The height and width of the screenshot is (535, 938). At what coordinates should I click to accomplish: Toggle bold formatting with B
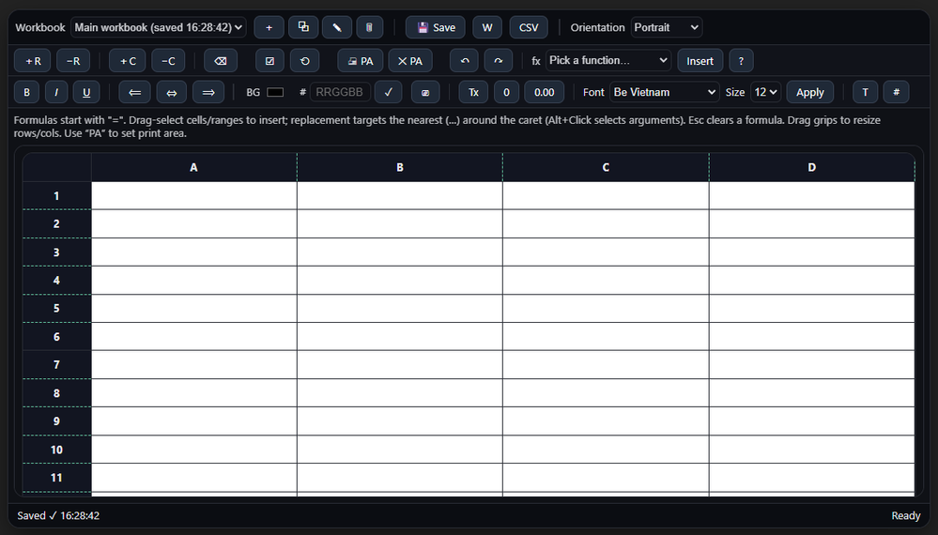(26, 92)
